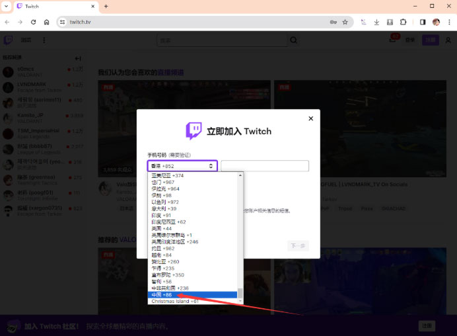This screenshot has height=336, width=457.
Task: Click the dropdown list scroll-up arrow
Action: tap(240, 175)
